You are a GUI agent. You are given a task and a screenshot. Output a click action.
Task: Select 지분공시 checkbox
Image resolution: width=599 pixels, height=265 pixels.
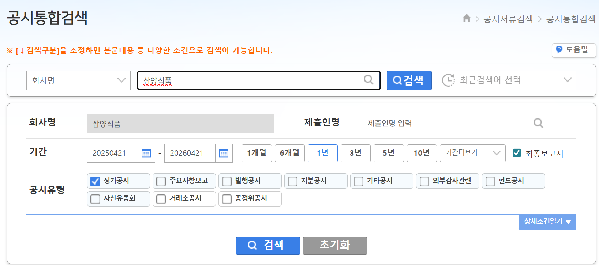click(x=293, y=181)
